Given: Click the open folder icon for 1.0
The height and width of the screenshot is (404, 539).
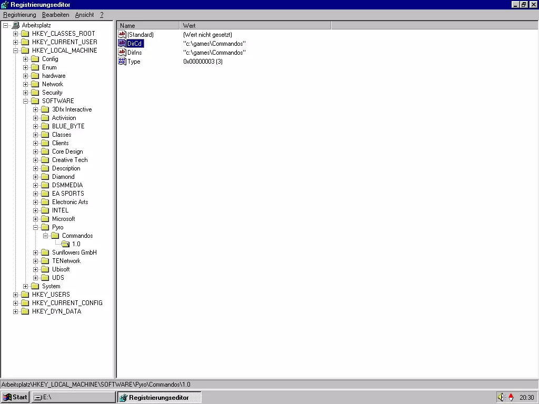Looking at the screenshot, I should pyautogui.click(x=65, y=244).
